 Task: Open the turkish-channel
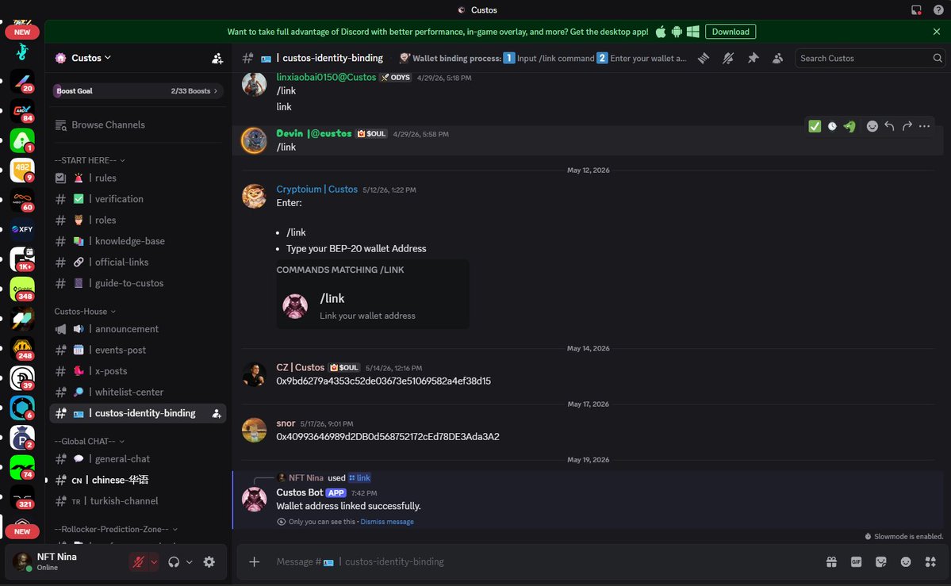pyautogui.click(x=138, y=501)
